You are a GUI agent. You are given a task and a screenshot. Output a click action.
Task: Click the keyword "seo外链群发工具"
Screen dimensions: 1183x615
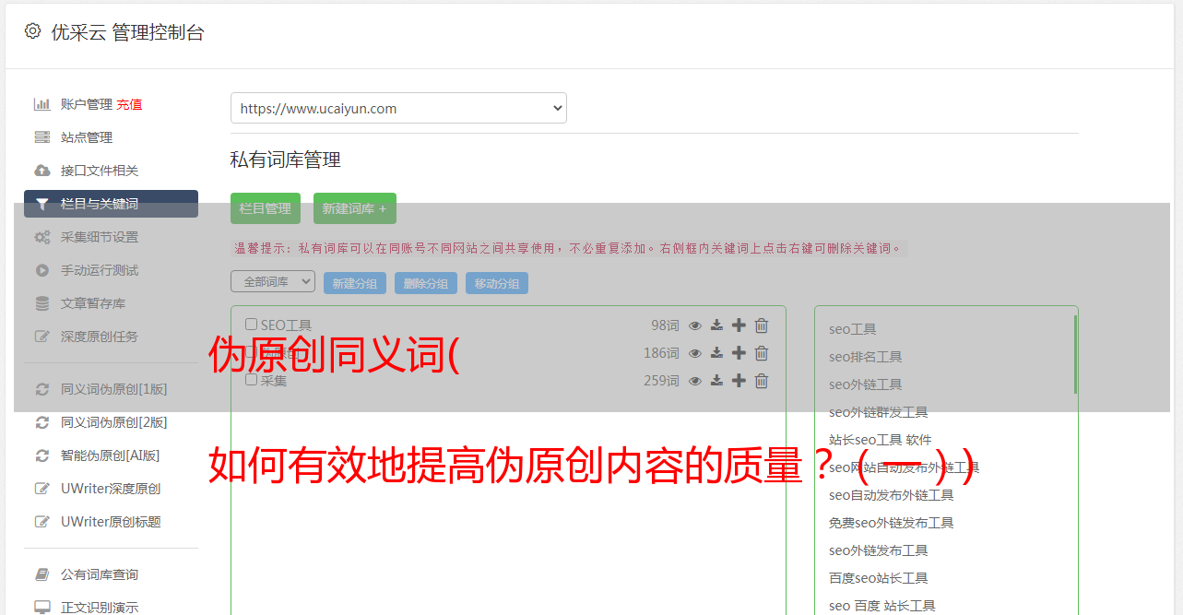tap(879, 412)
